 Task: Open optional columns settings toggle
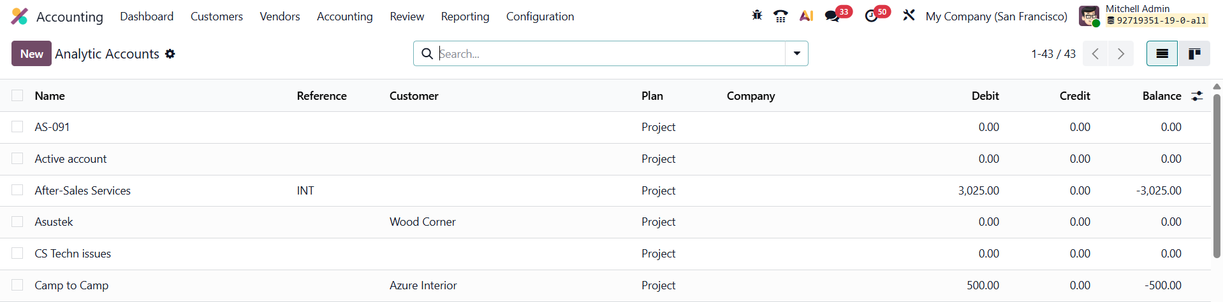[x=1197, y=96]
